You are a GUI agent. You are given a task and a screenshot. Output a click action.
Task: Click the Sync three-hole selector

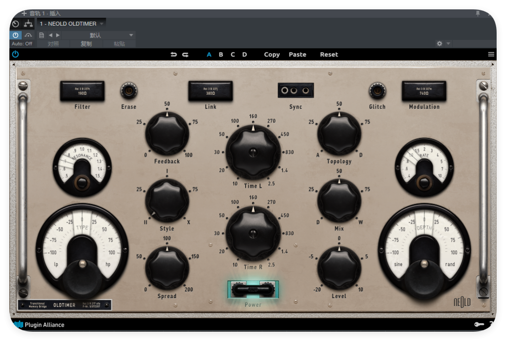click(x=295, y=90)
